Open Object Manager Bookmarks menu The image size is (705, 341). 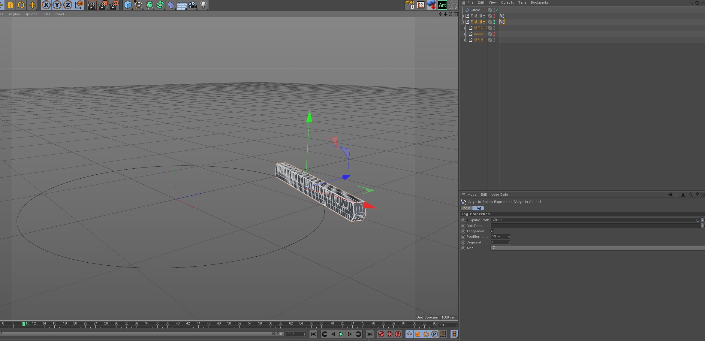coord(540,2)
